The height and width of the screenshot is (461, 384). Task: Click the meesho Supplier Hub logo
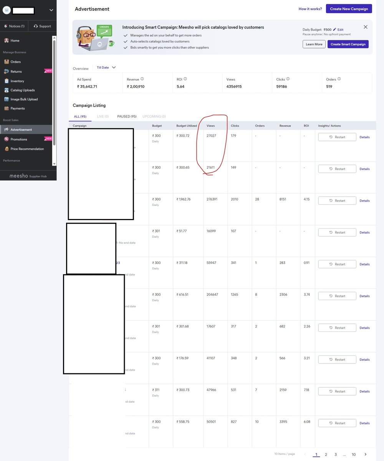[x=28, y=176]
